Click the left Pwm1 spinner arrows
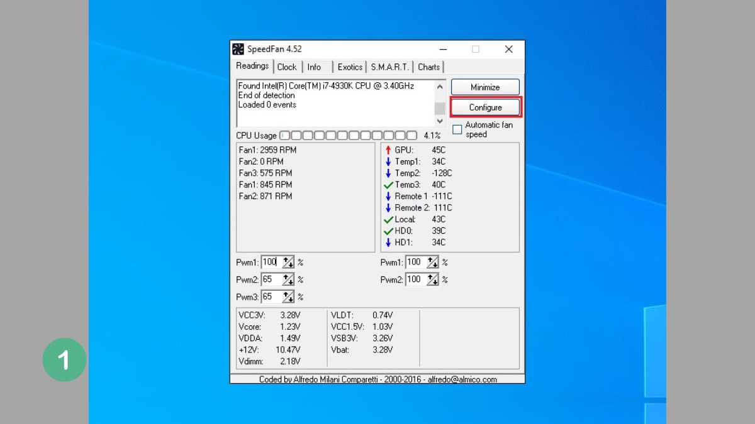Image resolution: width=755 pixels, height=424 pixels. [x=288, y=262]
